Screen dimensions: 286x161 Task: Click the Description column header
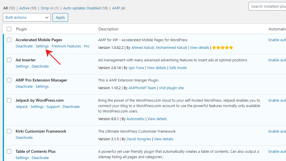[108, 29]
